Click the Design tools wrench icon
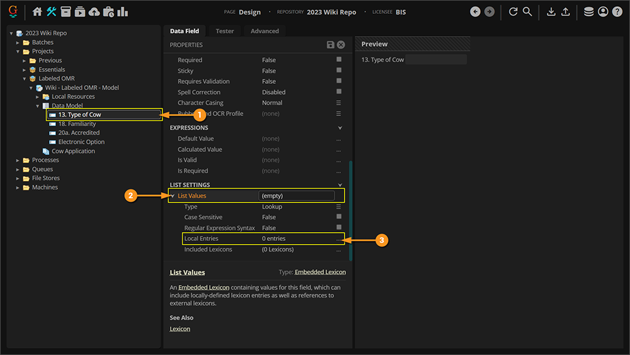Screen dimensions: 630x355 point(52,11)
